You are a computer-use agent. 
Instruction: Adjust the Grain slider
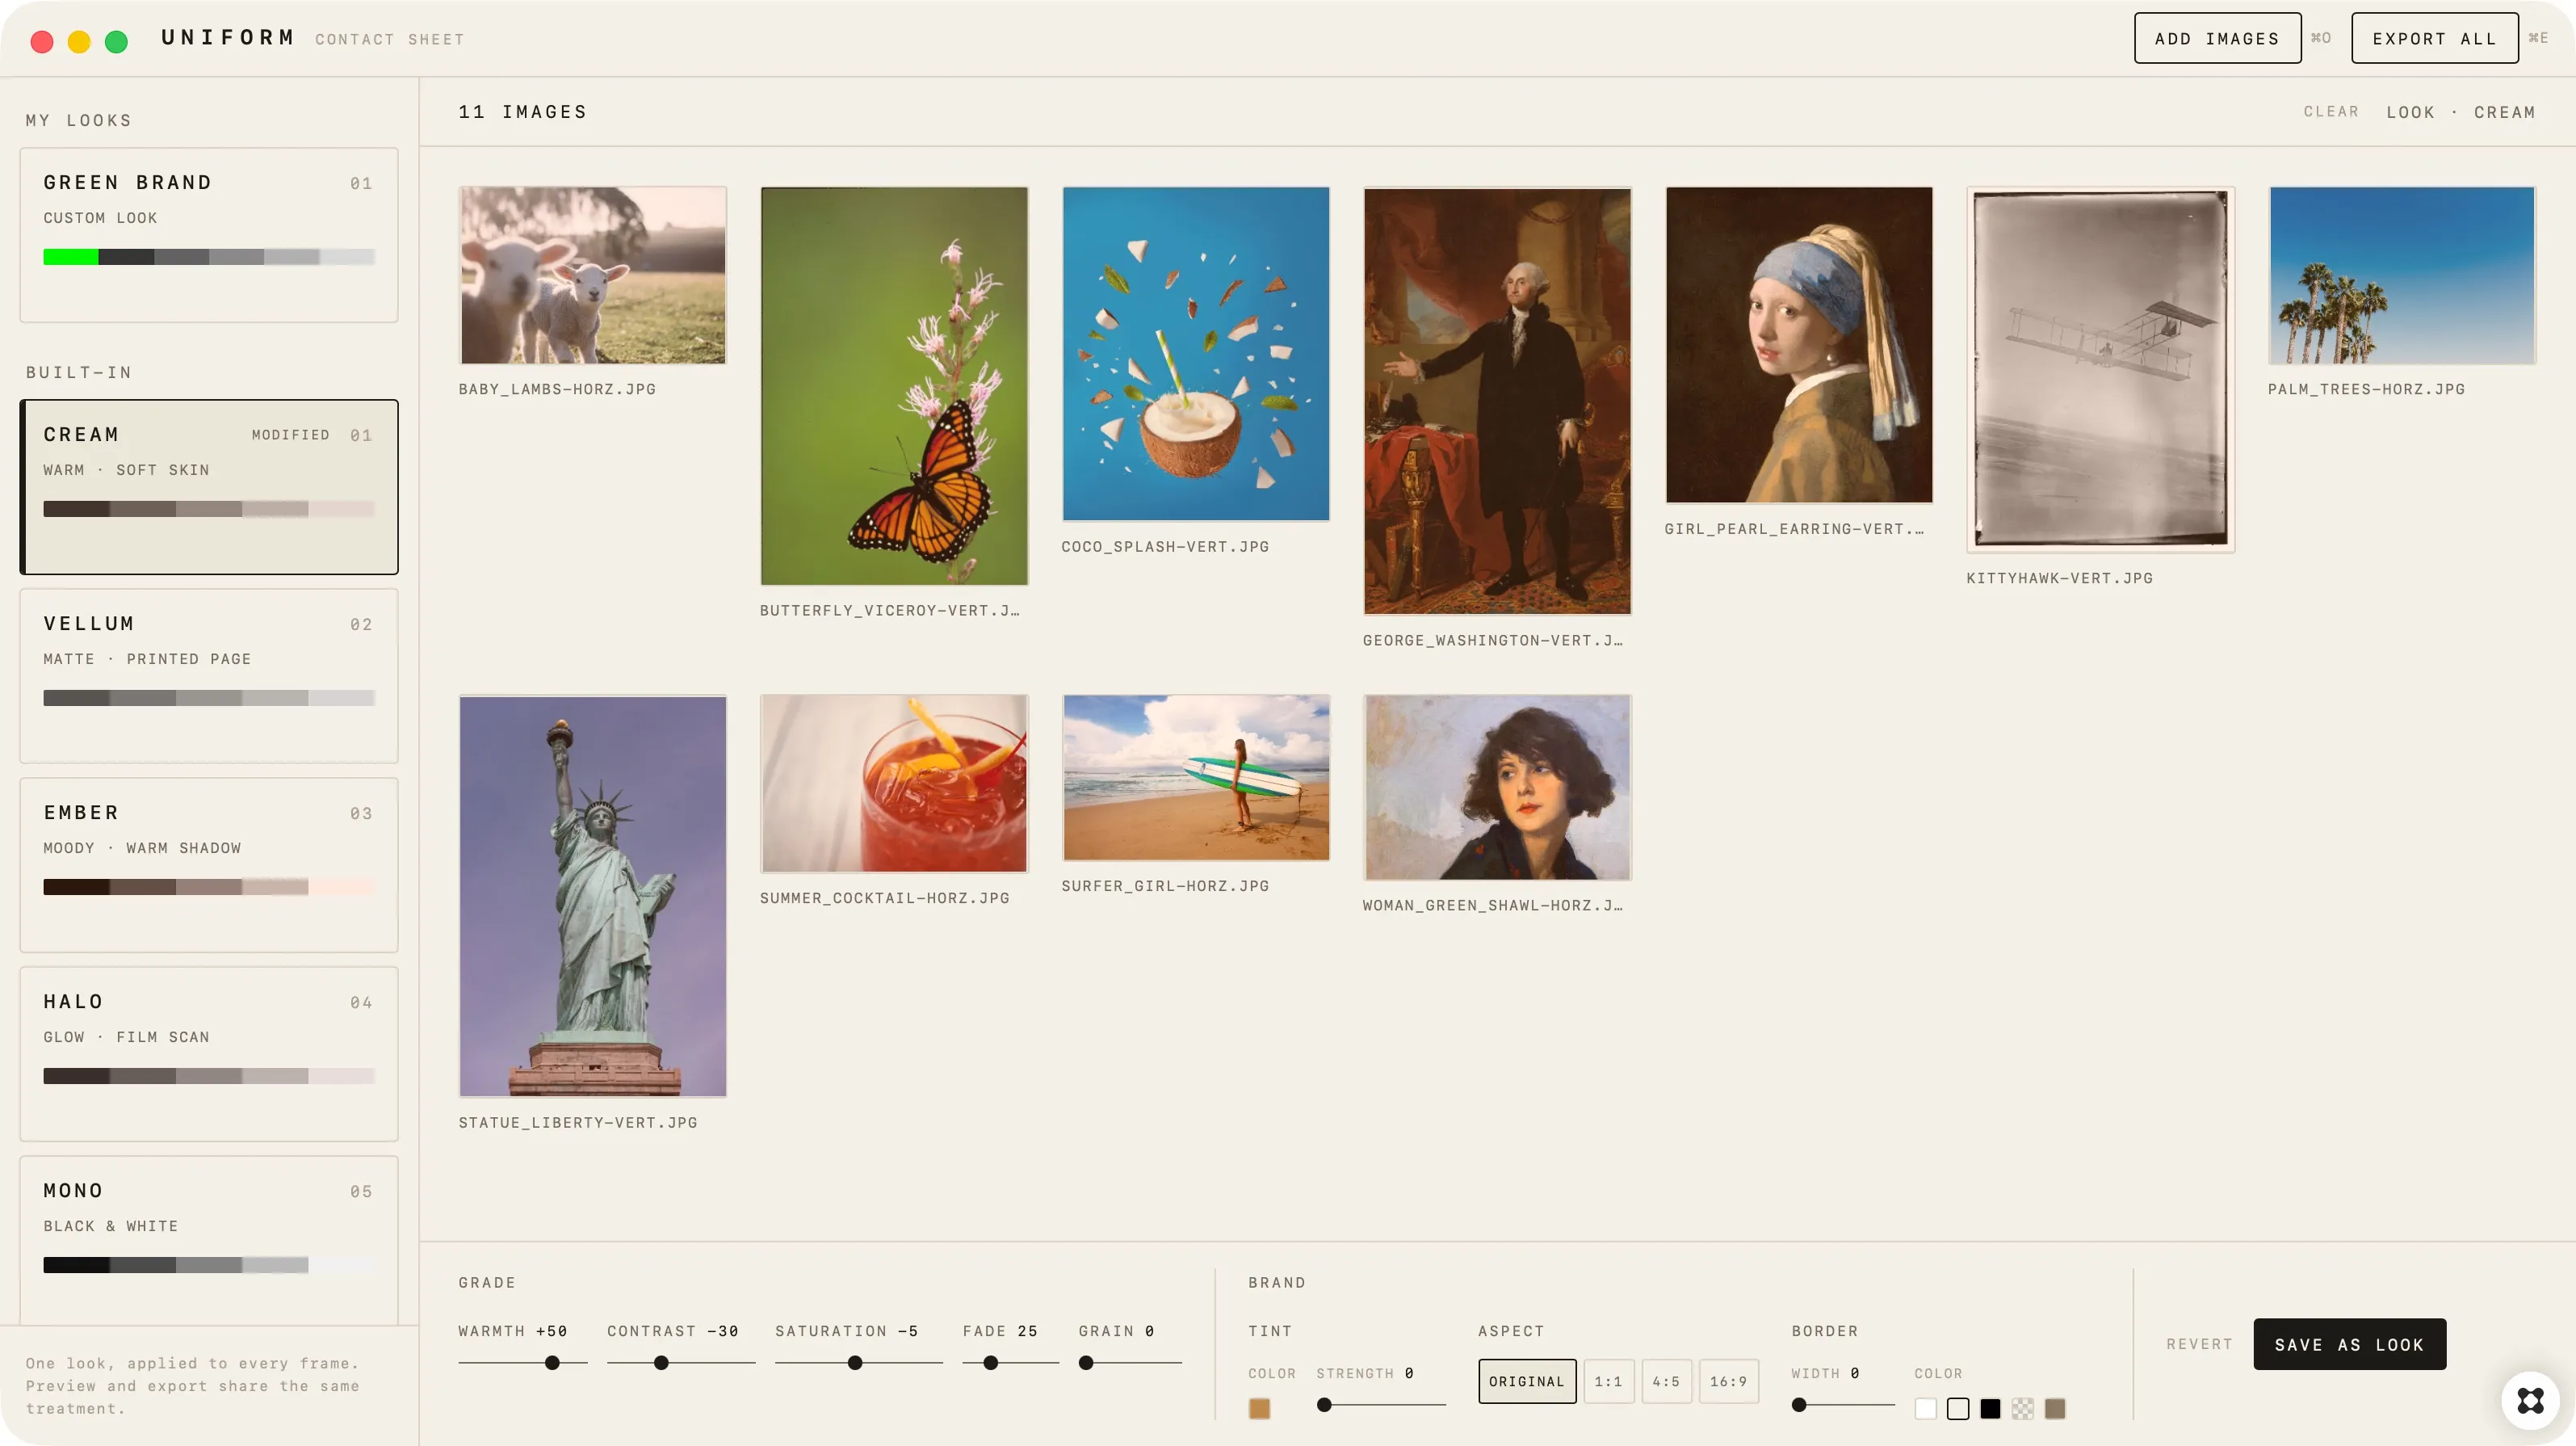point(1130,1363)
